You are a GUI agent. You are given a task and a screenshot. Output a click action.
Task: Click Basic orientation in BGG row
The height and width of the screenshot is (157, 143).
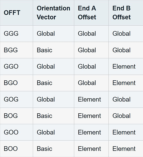pyautogui.click(x=44, y=50)
